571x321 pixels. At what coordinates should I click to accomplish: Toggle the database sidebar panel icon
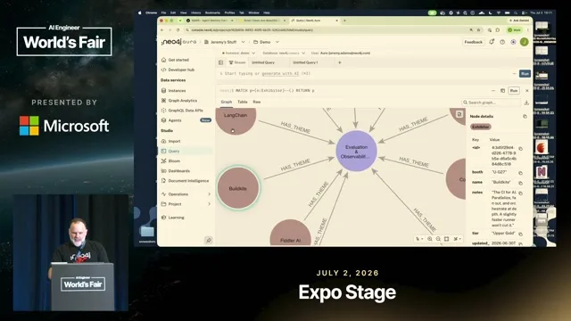point(220,62)
